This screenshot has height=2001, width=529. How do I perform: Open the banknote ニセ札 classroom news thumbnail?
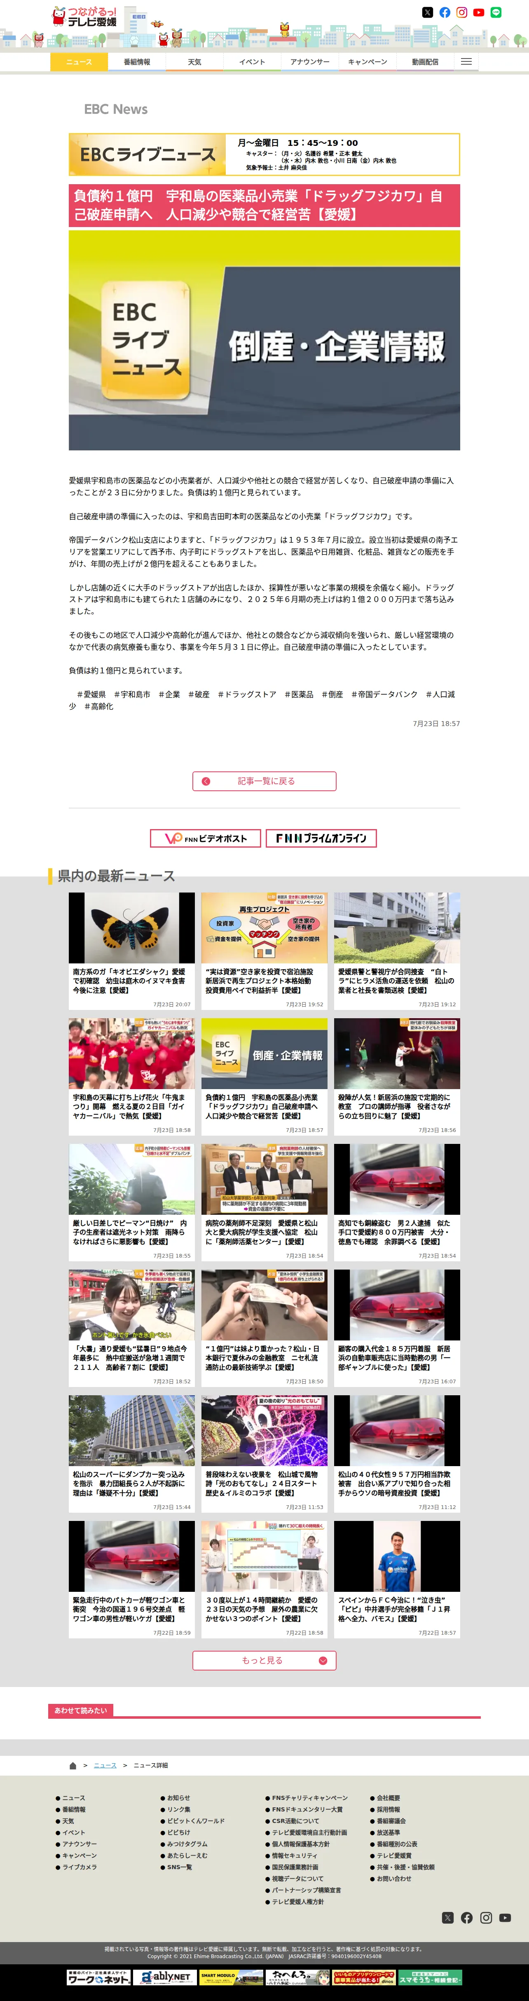(264, 1305)
